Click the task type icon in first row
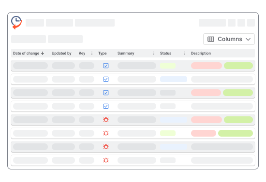The height and width of the screenshot is (182, 266). tap(106, 66)
